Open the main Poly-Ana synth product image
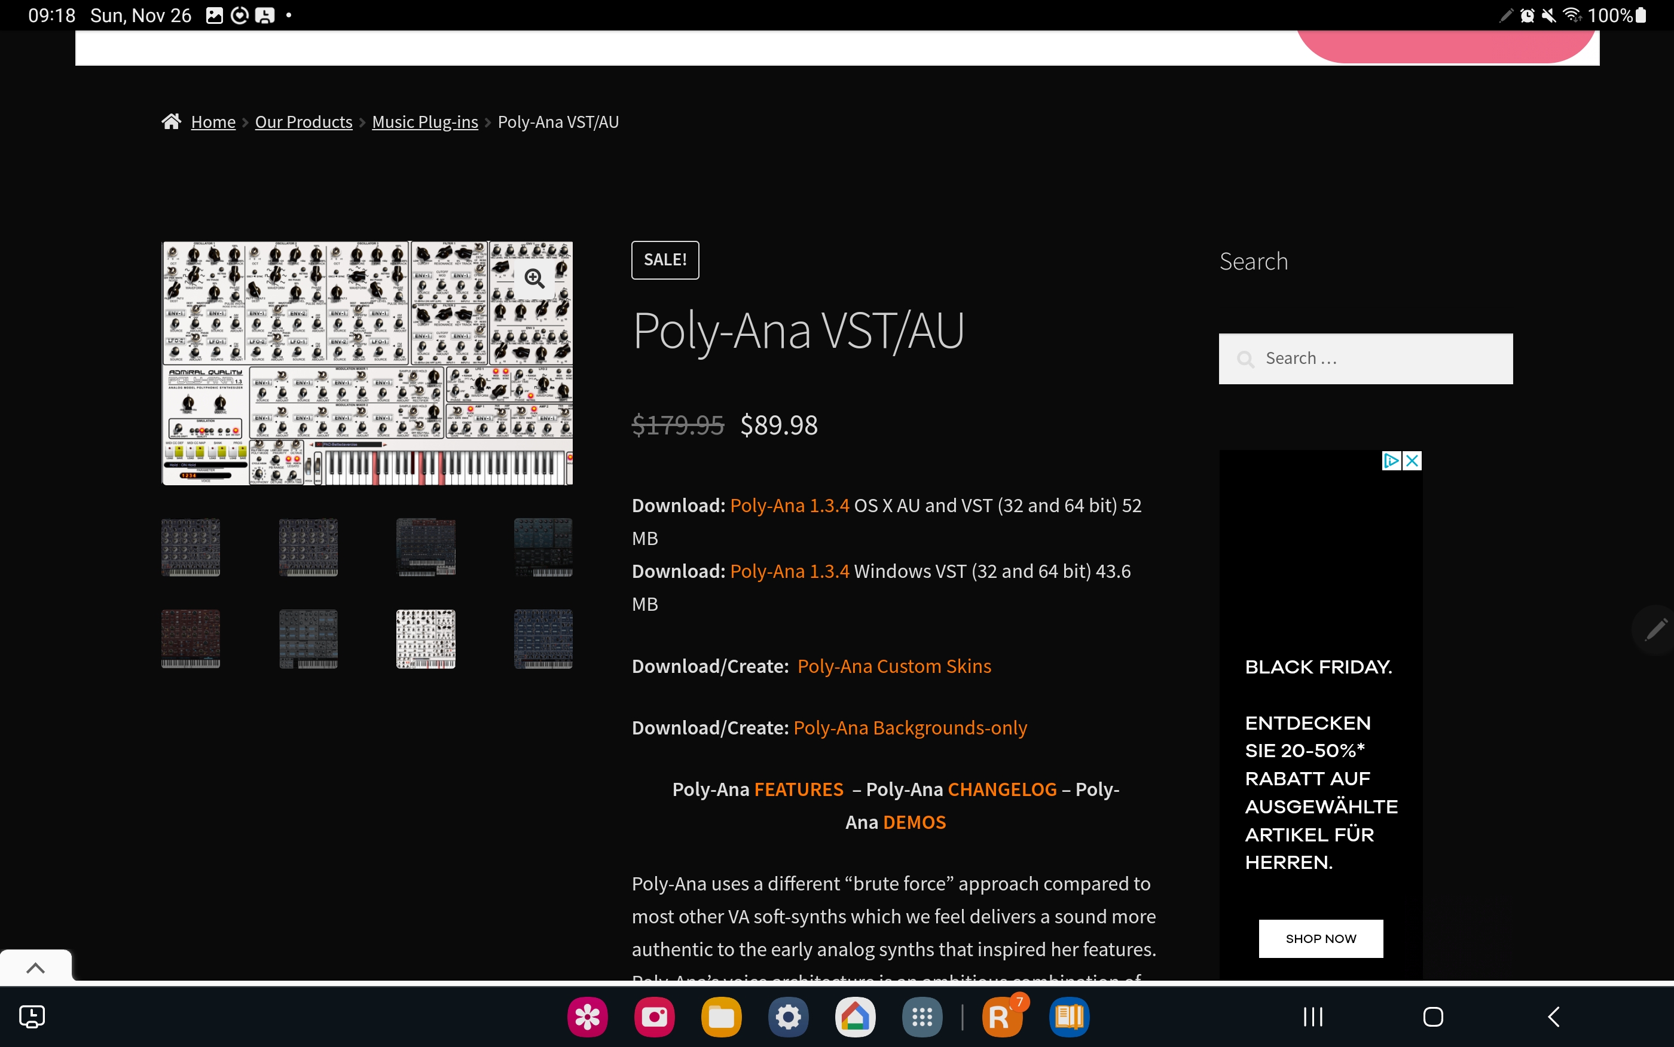Image resolution: width=1674 pixels, height=1047 pixels. (x=367, y=363)
